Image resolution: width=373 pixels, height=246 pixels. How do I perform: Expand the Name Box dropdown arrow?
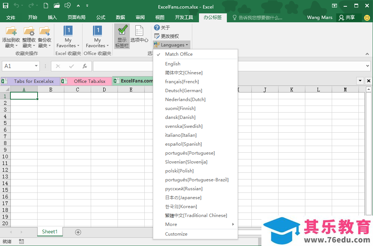tap(36, 66)
